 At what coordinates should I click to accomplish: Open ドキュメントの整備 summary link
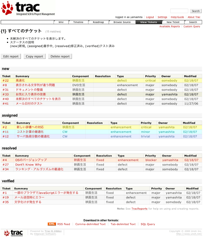point(29,90)
